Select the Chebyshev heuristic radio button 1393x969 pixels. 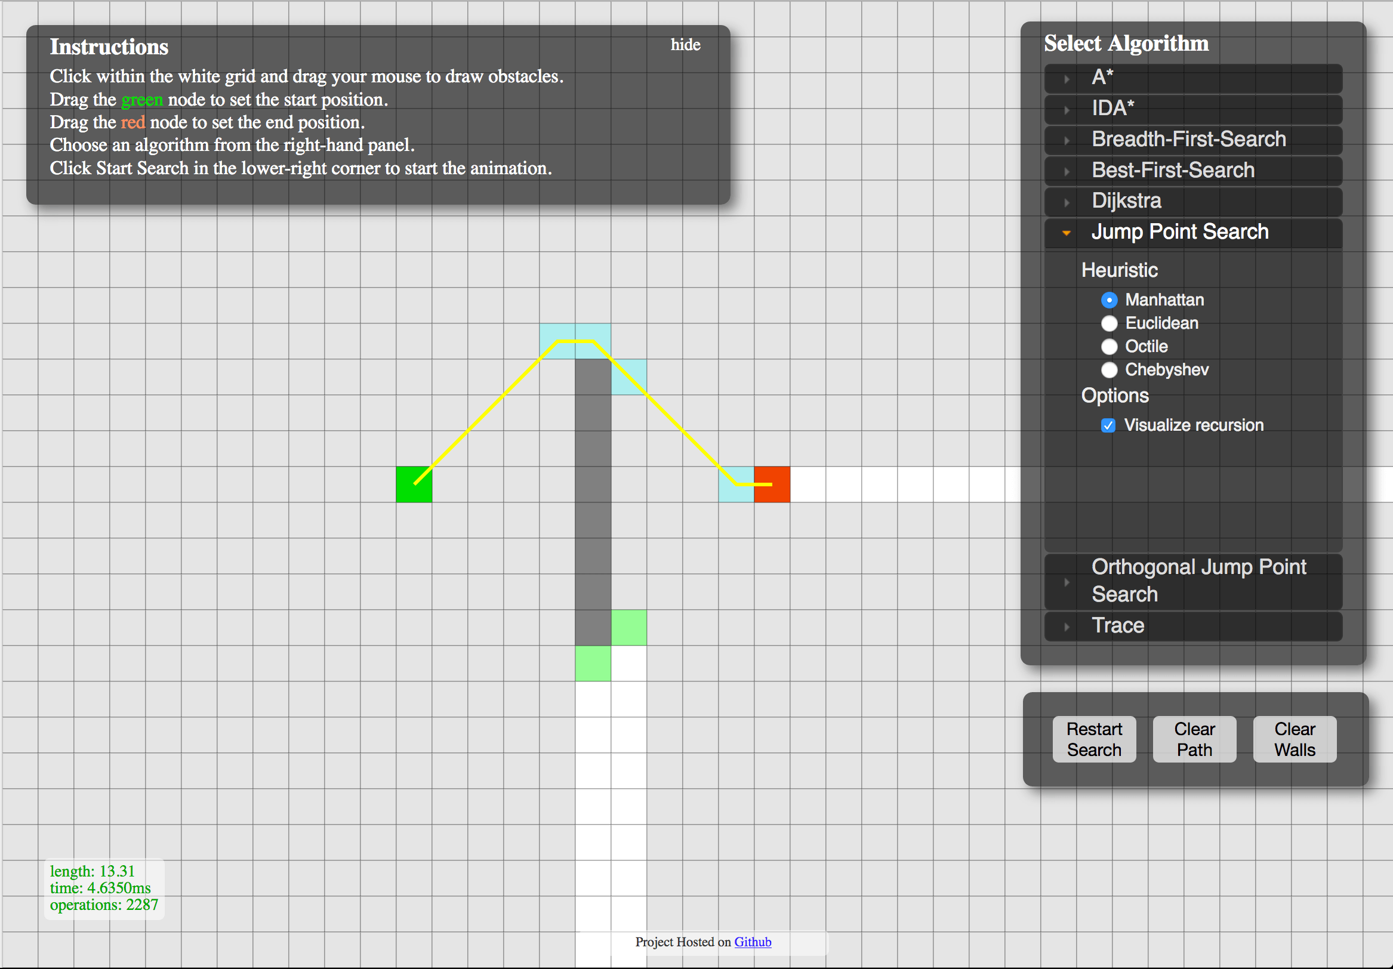(x=1108, y=370)
